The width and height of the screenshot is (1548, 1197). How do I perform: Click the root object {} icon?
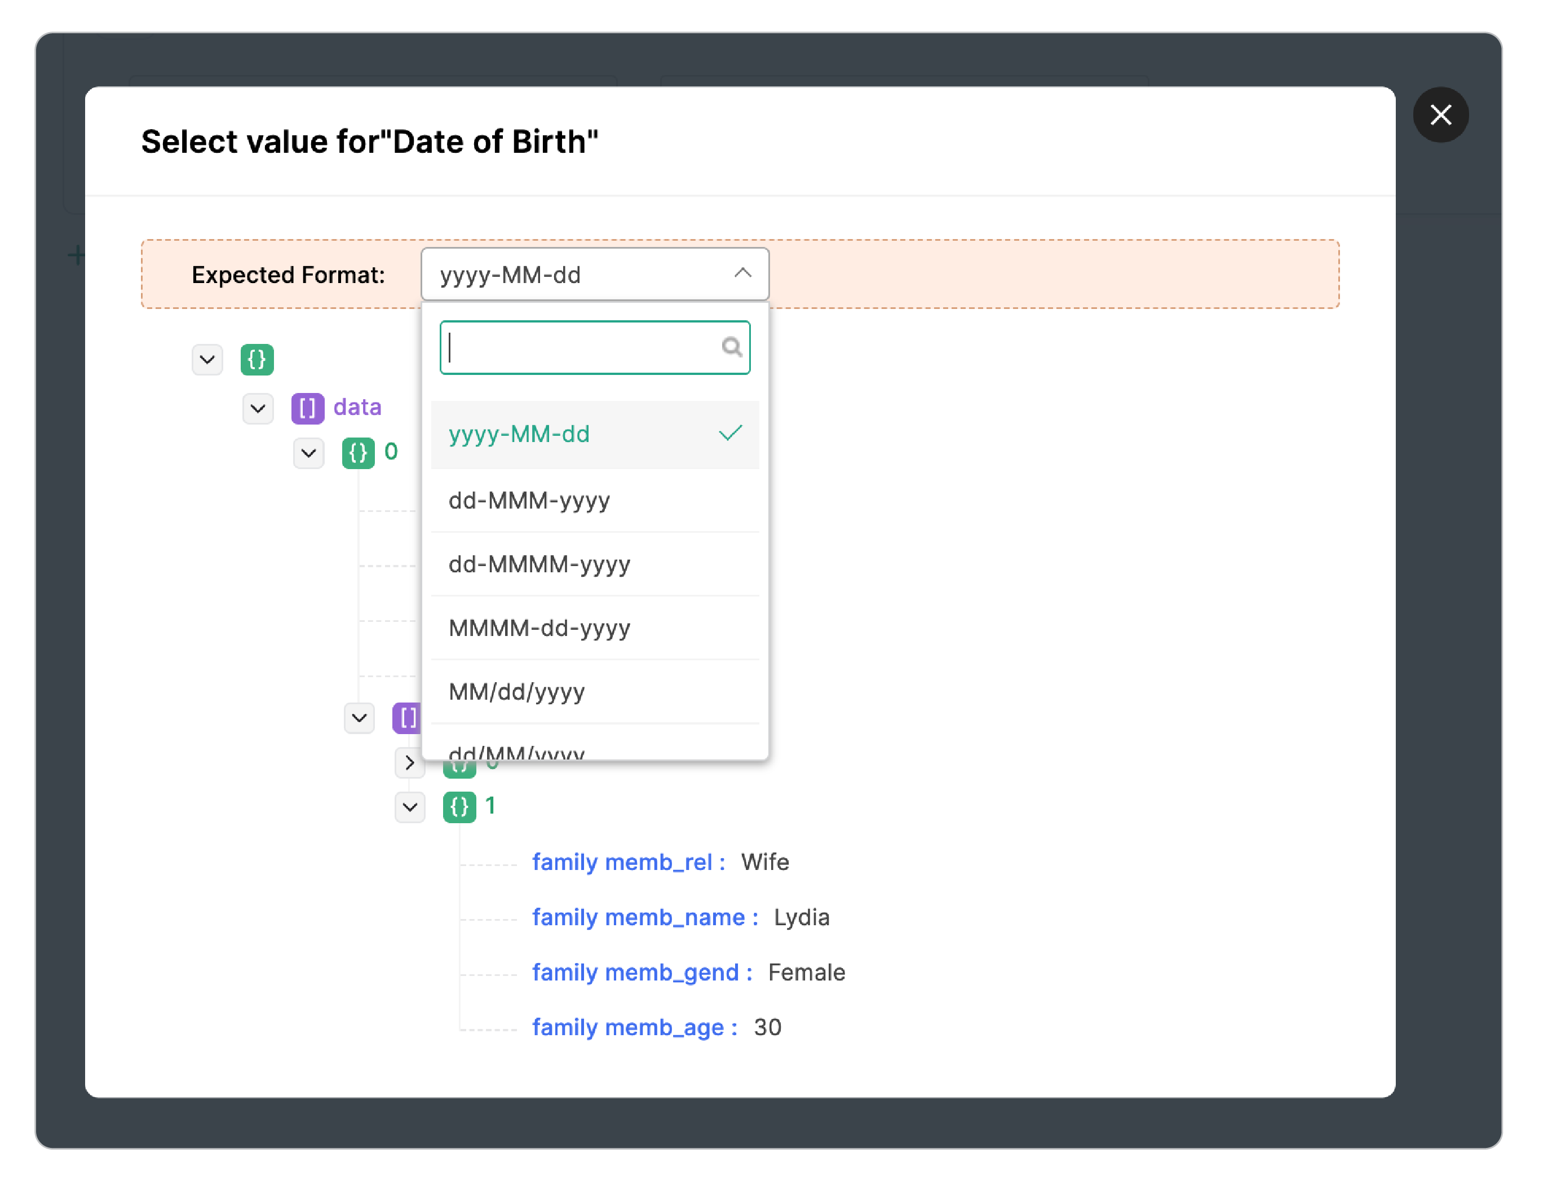[256, 360]
